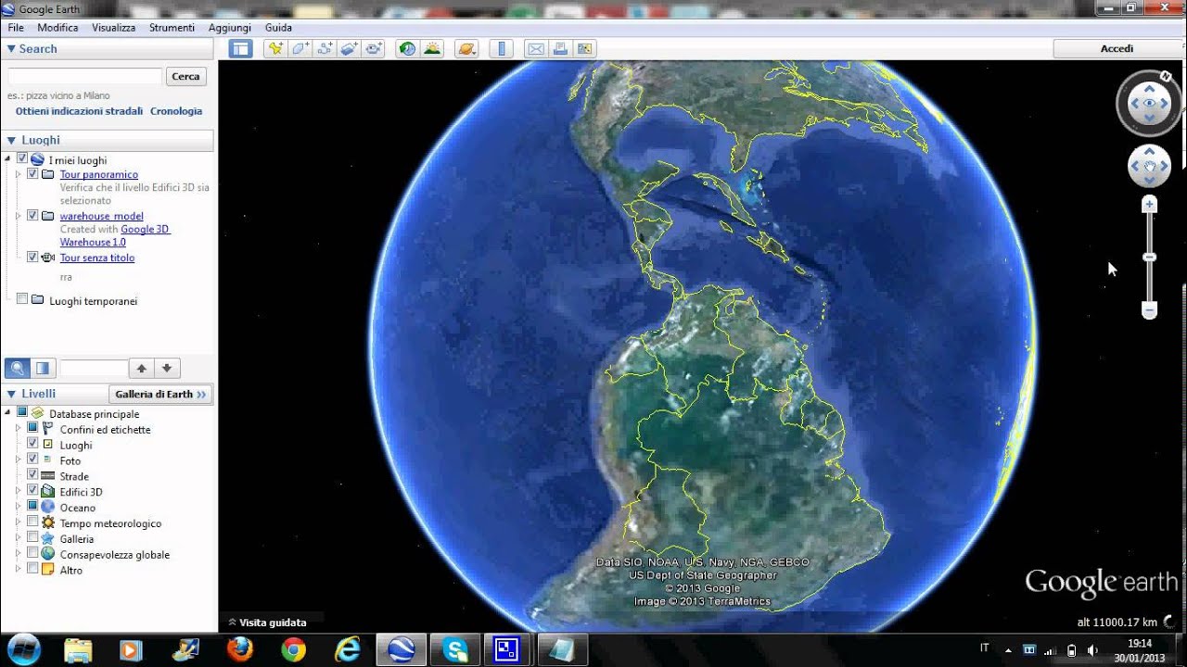
Task: Click the Look joystick eye control
Action: [1150, 103]
